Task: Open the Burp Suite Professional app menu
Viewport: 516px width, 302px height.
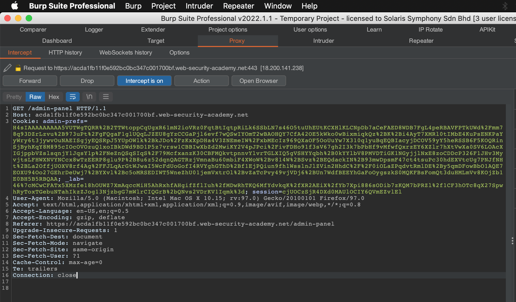Action: coord(72,6)
